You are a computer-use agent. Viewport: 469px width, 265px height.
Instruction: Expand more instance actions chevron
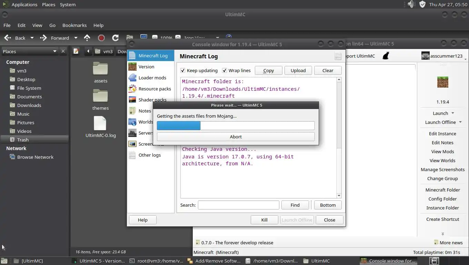(443, 234)
